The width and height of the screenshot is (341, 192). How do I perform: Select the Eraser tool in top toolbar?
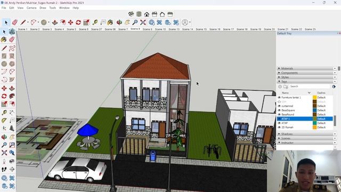pos(15,22)
